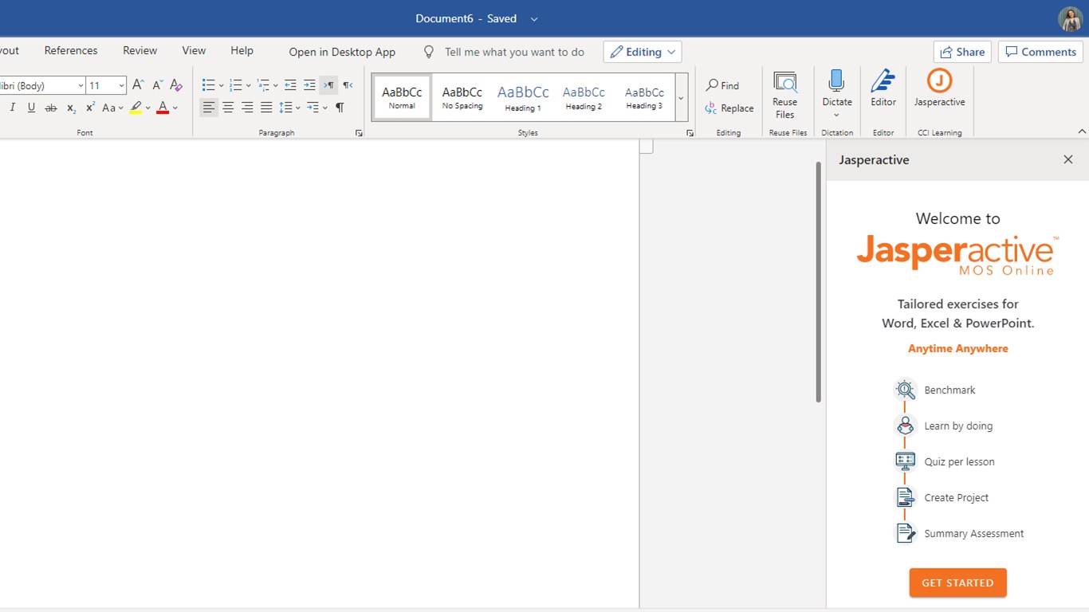The width and height of the screenshot is (1089, 612).
Task: Click Open in Desktop App
Action: tap(342, 52)
